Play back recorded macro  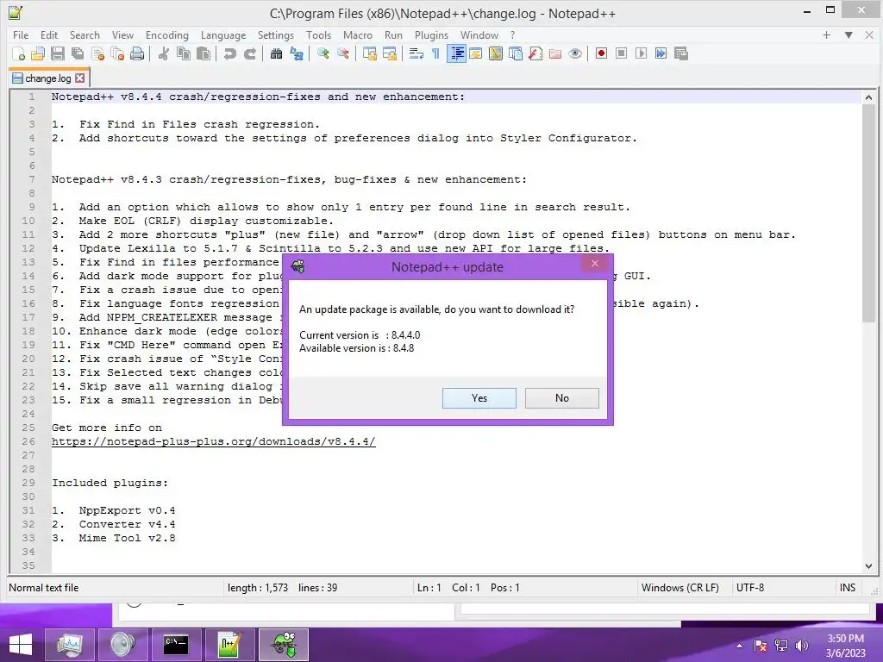pyautogui.click(x=641, y=53)
